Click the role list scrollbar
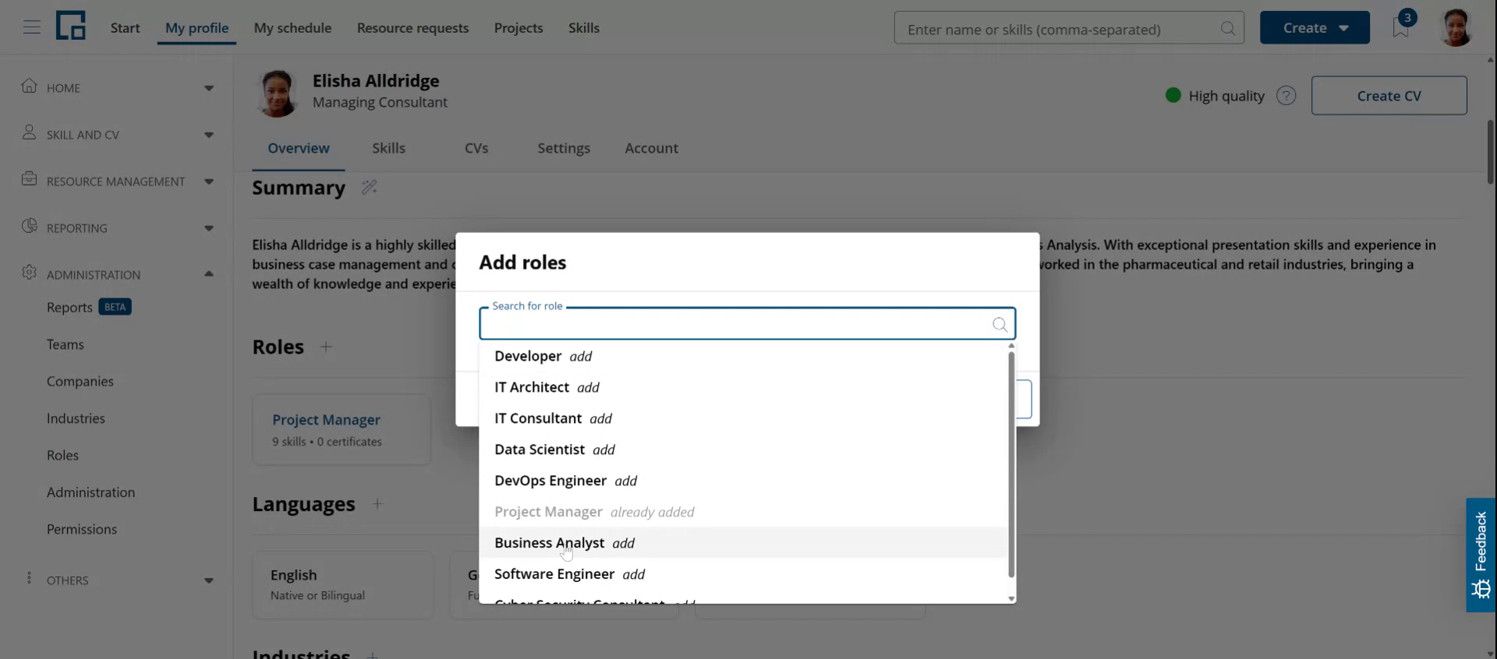The image size is (1497, 659). point(1011,464)
